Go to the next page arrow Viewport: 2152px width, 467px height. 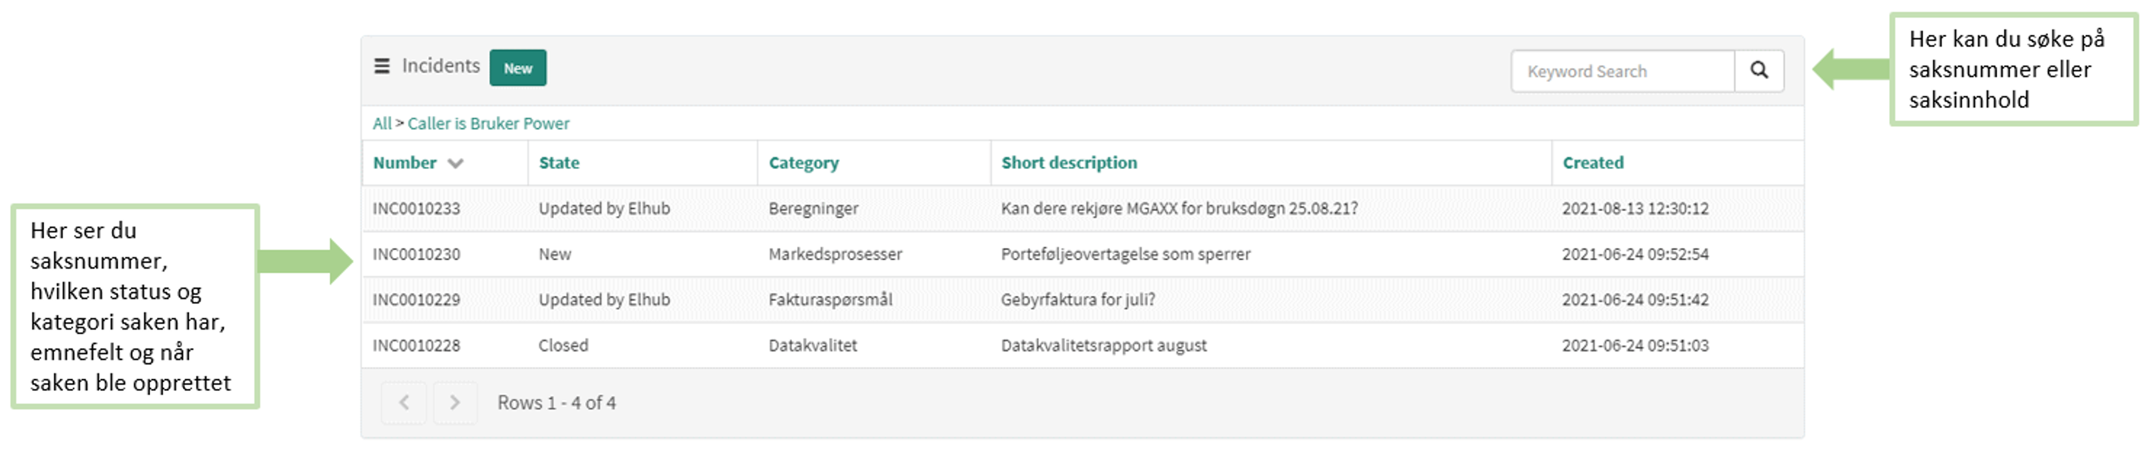pyautogui.click(x=454, y=403)
